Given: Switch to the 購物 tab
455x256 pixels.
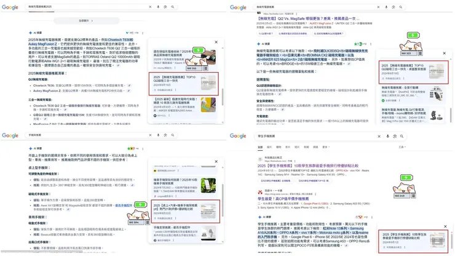Looking at the screenshot, I should 279,147.
